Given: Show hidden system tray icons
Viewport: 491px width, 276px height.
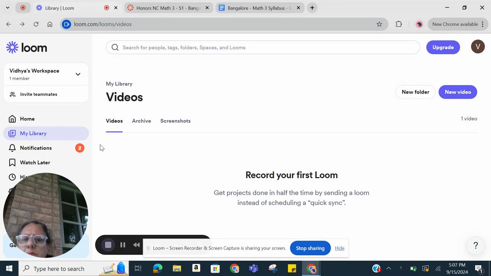Looking at the screenshot, I should (x=389, y=269).
